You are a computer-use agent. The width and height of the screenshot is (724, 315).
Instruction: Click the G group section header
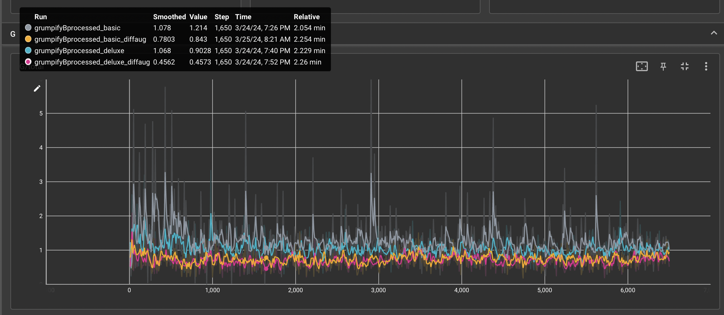(x=13, y=34)
